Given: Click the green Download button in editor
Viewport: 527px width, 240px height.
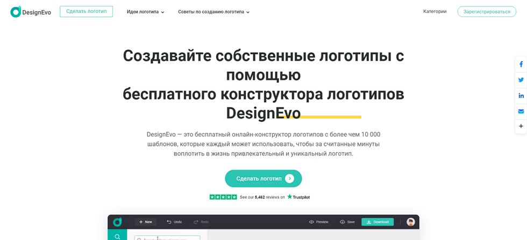Looking at the screenshot, I should tap(378, 222).
